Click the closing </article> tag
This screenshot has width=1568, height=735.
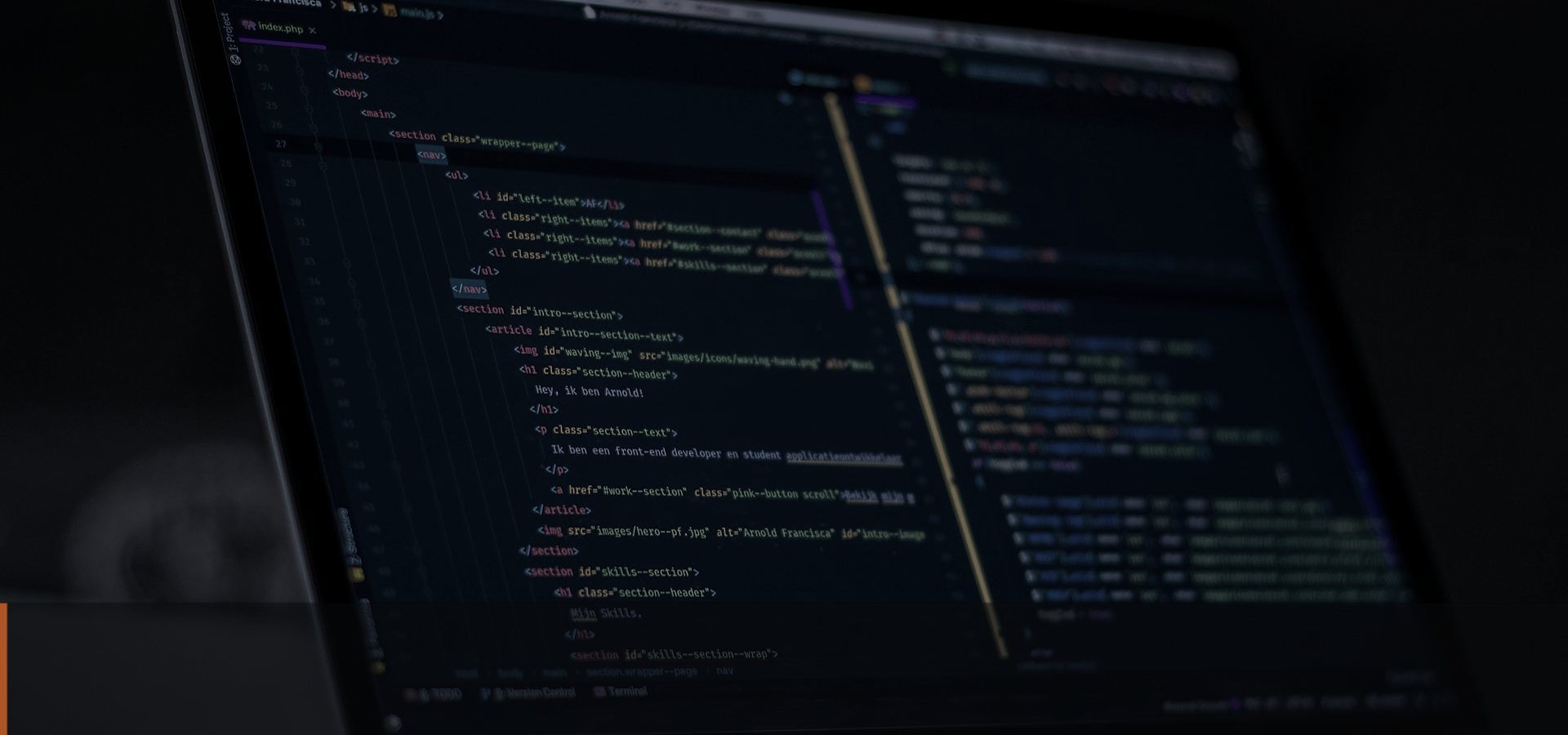(x=562, y=510)
